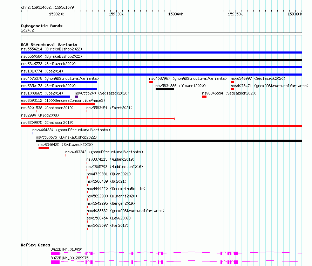Click nsv4083342 (gnomADStructuralVariants) label
This screenshot has height=266, width=312.
coord(104,152)
